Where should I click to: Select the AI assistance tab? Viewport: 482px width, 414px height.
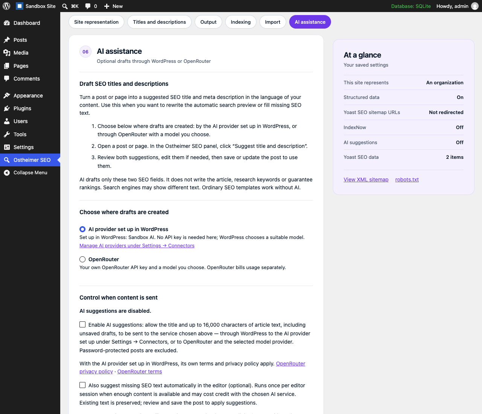[310, 22]
